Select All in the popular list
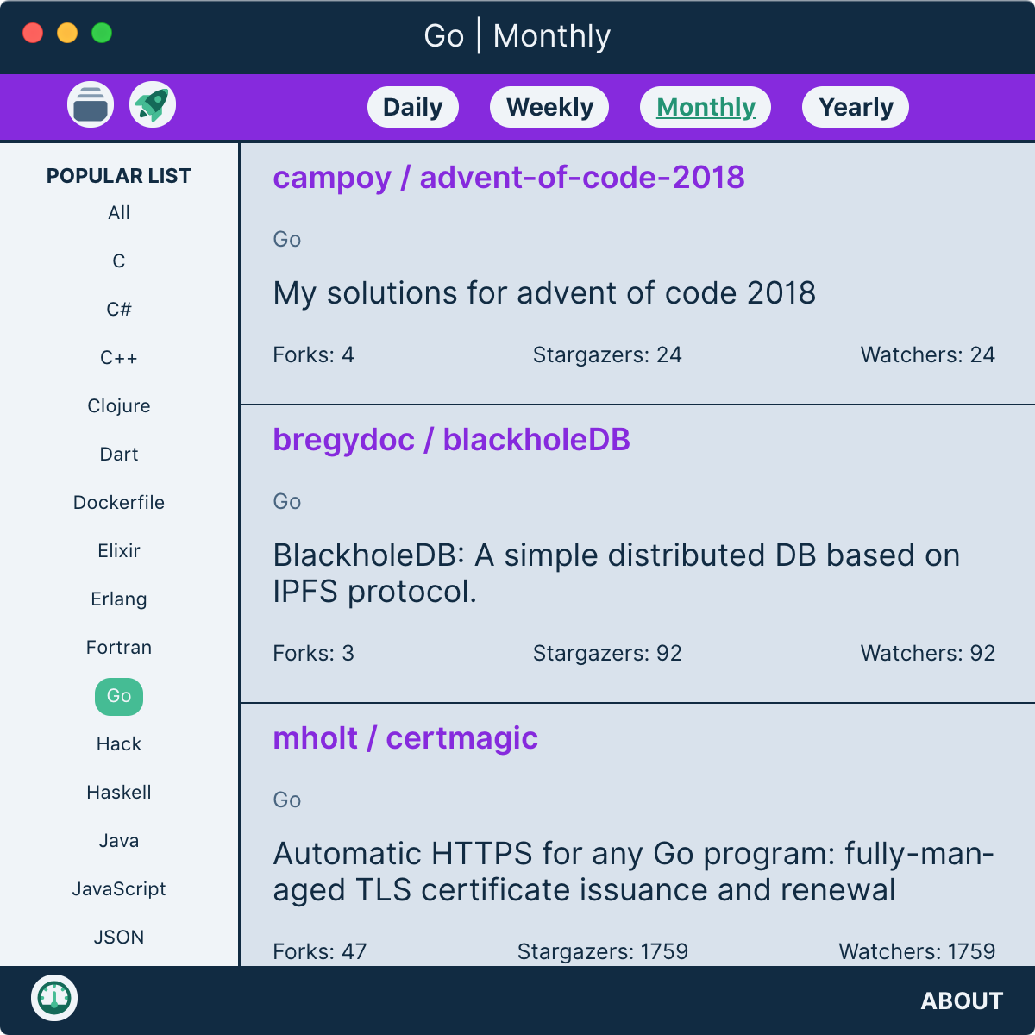The image size is (1035, 1035). [119, 213]
